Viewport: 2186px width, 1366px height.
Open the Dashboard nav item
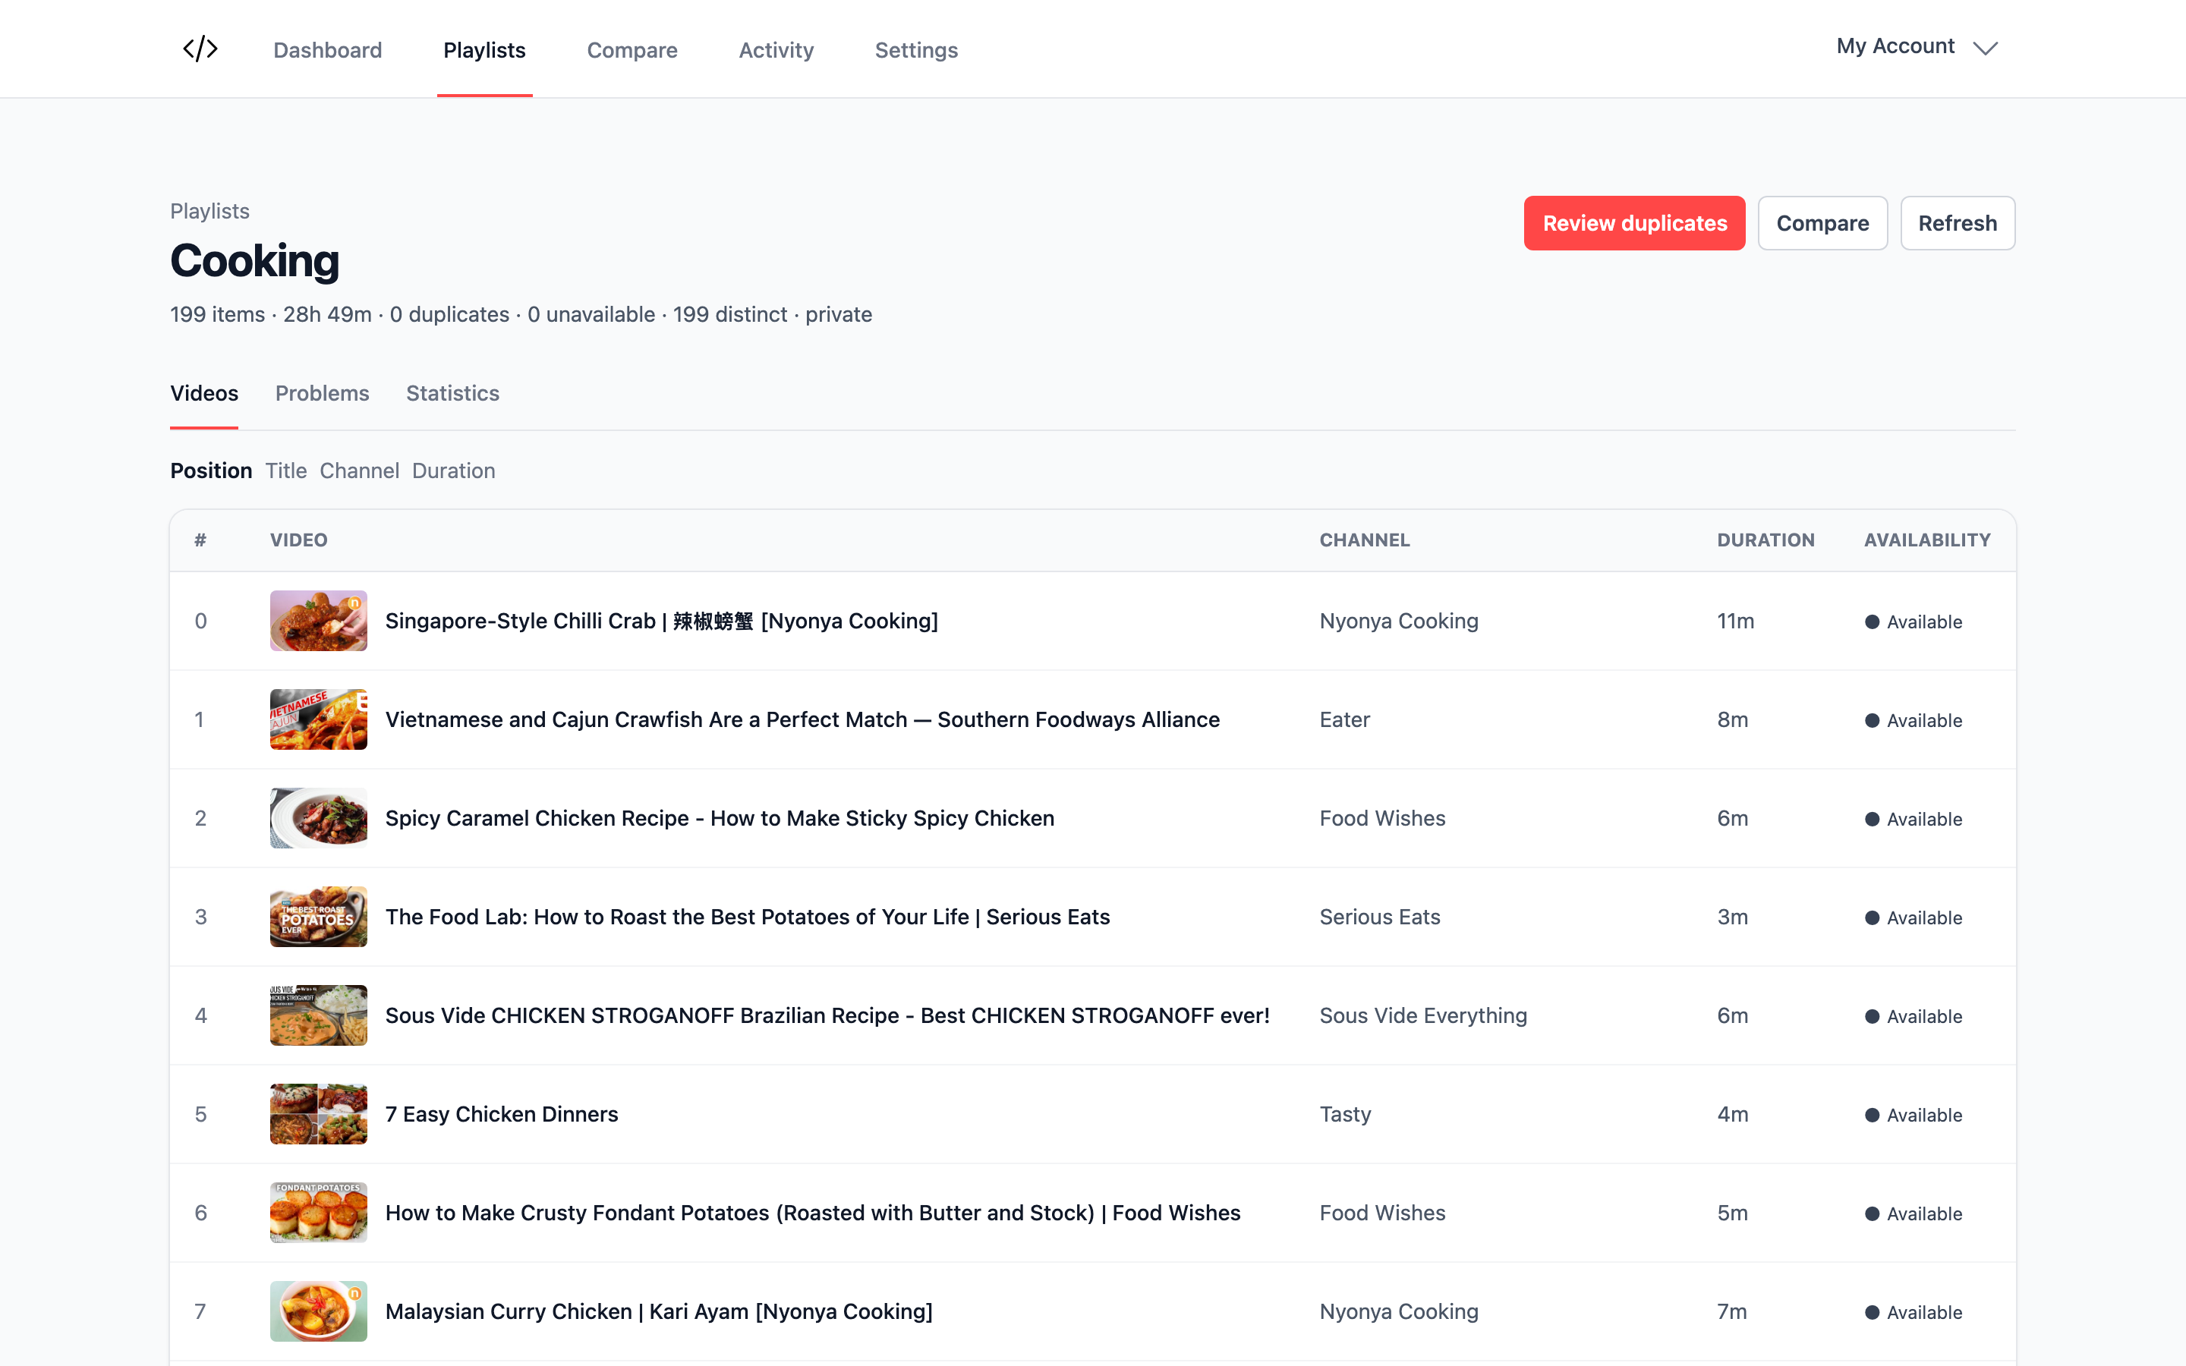[x=328, y=49]
